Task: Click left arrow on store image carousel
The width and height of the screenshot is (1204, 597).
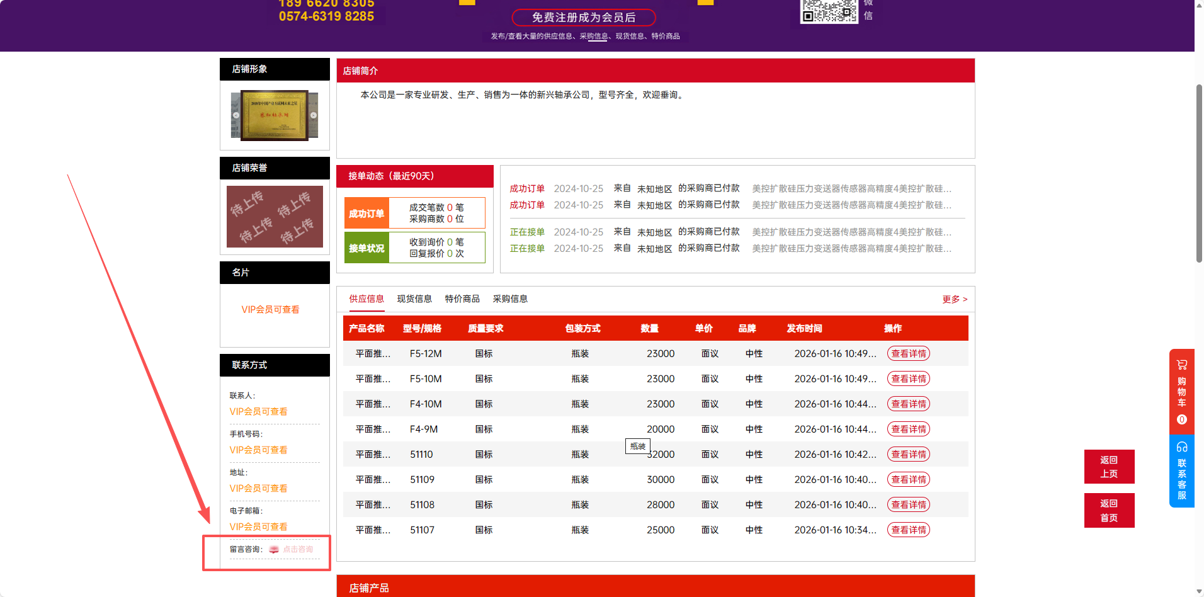Action: (x=236, y=115)
